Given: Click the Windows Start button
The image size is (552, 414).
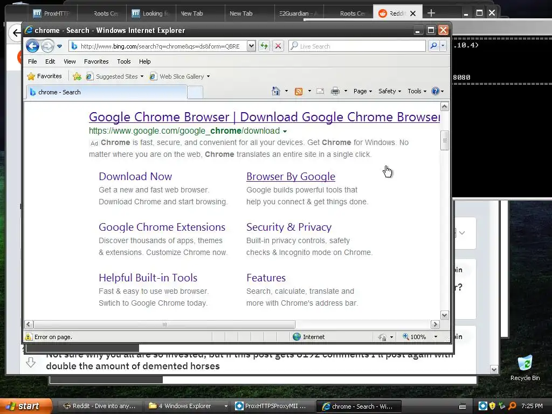Looking at the screenshot, I should 26,406.
